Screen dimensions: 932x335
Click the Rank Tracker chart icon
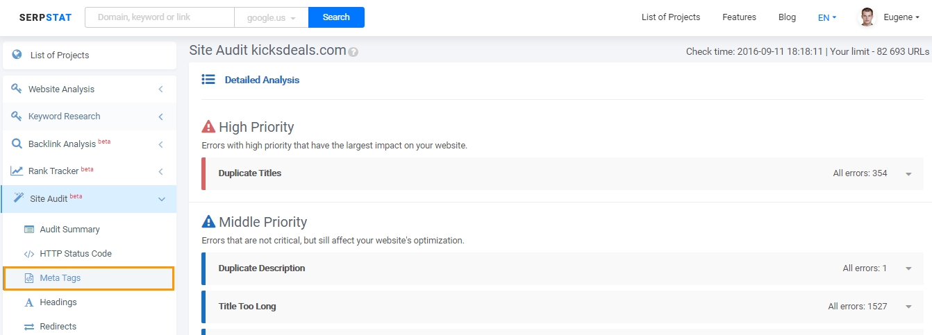point(17,171)
